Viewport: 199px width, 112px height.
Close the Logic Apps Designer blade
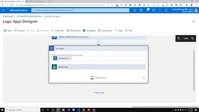pyautogui.click(x=193, y=21)
